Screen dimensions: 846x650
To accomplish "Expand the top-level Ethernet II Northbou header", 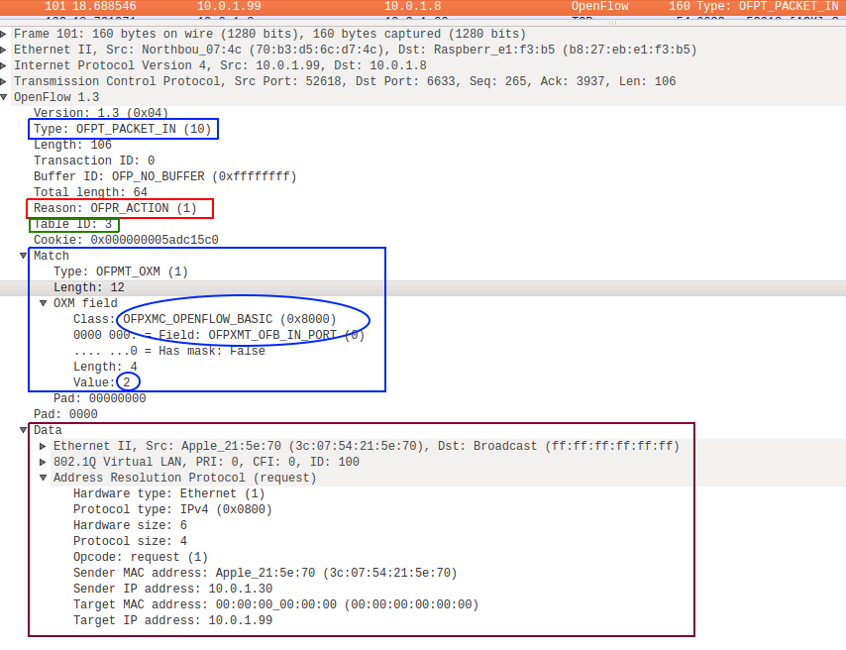I will [x=6, y=50].
